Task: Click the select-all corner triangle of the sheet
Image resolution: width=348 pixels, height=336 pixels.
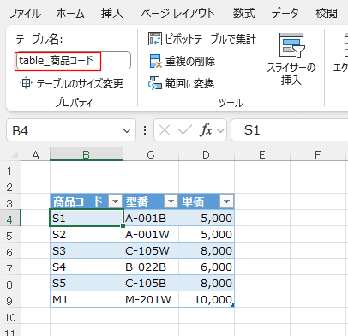Action: pyautogui.click(x=15, y=154)
